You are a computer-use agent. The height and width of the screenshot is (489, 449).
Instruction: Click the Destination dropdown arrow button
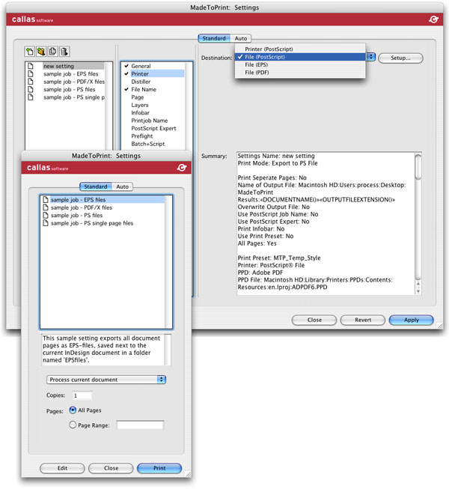(370, 57)
